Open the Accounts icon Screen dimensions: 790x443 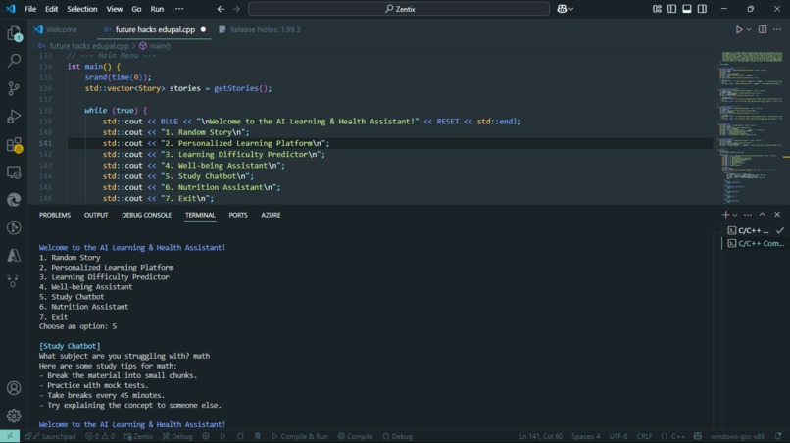point(14,388)
